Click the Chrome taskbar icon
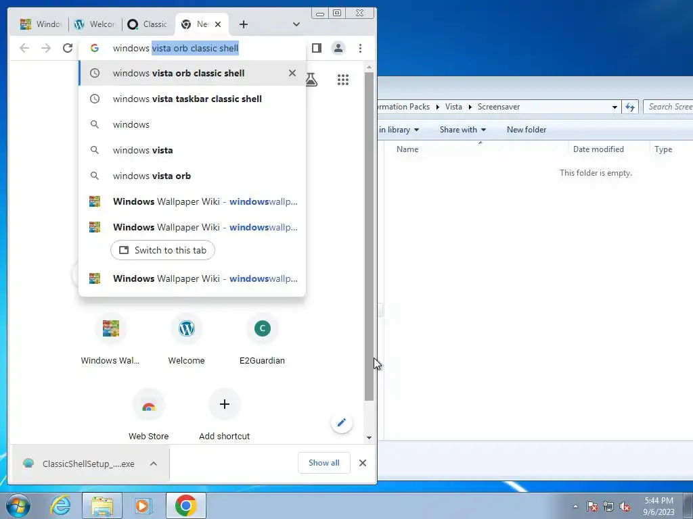 click(x=186, y=505)
